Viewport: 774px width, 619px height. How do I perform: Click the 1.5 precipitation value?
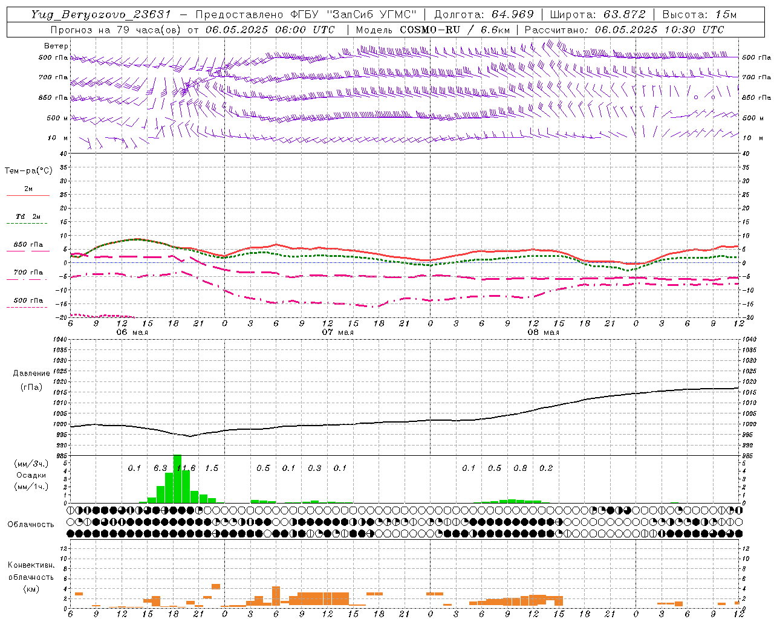[x=212, y=468]
